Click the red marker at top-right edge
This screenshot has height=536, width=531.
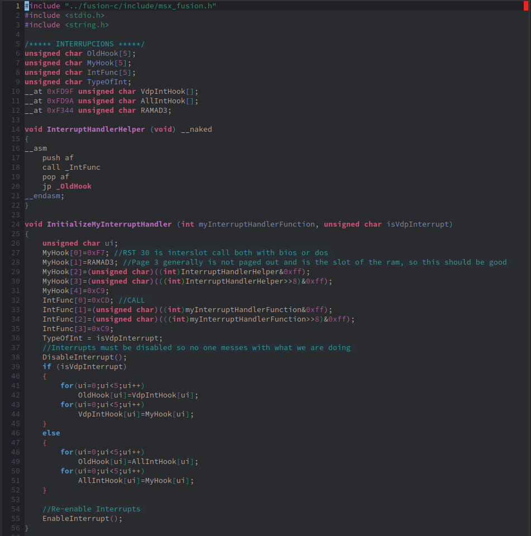pyautogui.click(x=526, y=6)
